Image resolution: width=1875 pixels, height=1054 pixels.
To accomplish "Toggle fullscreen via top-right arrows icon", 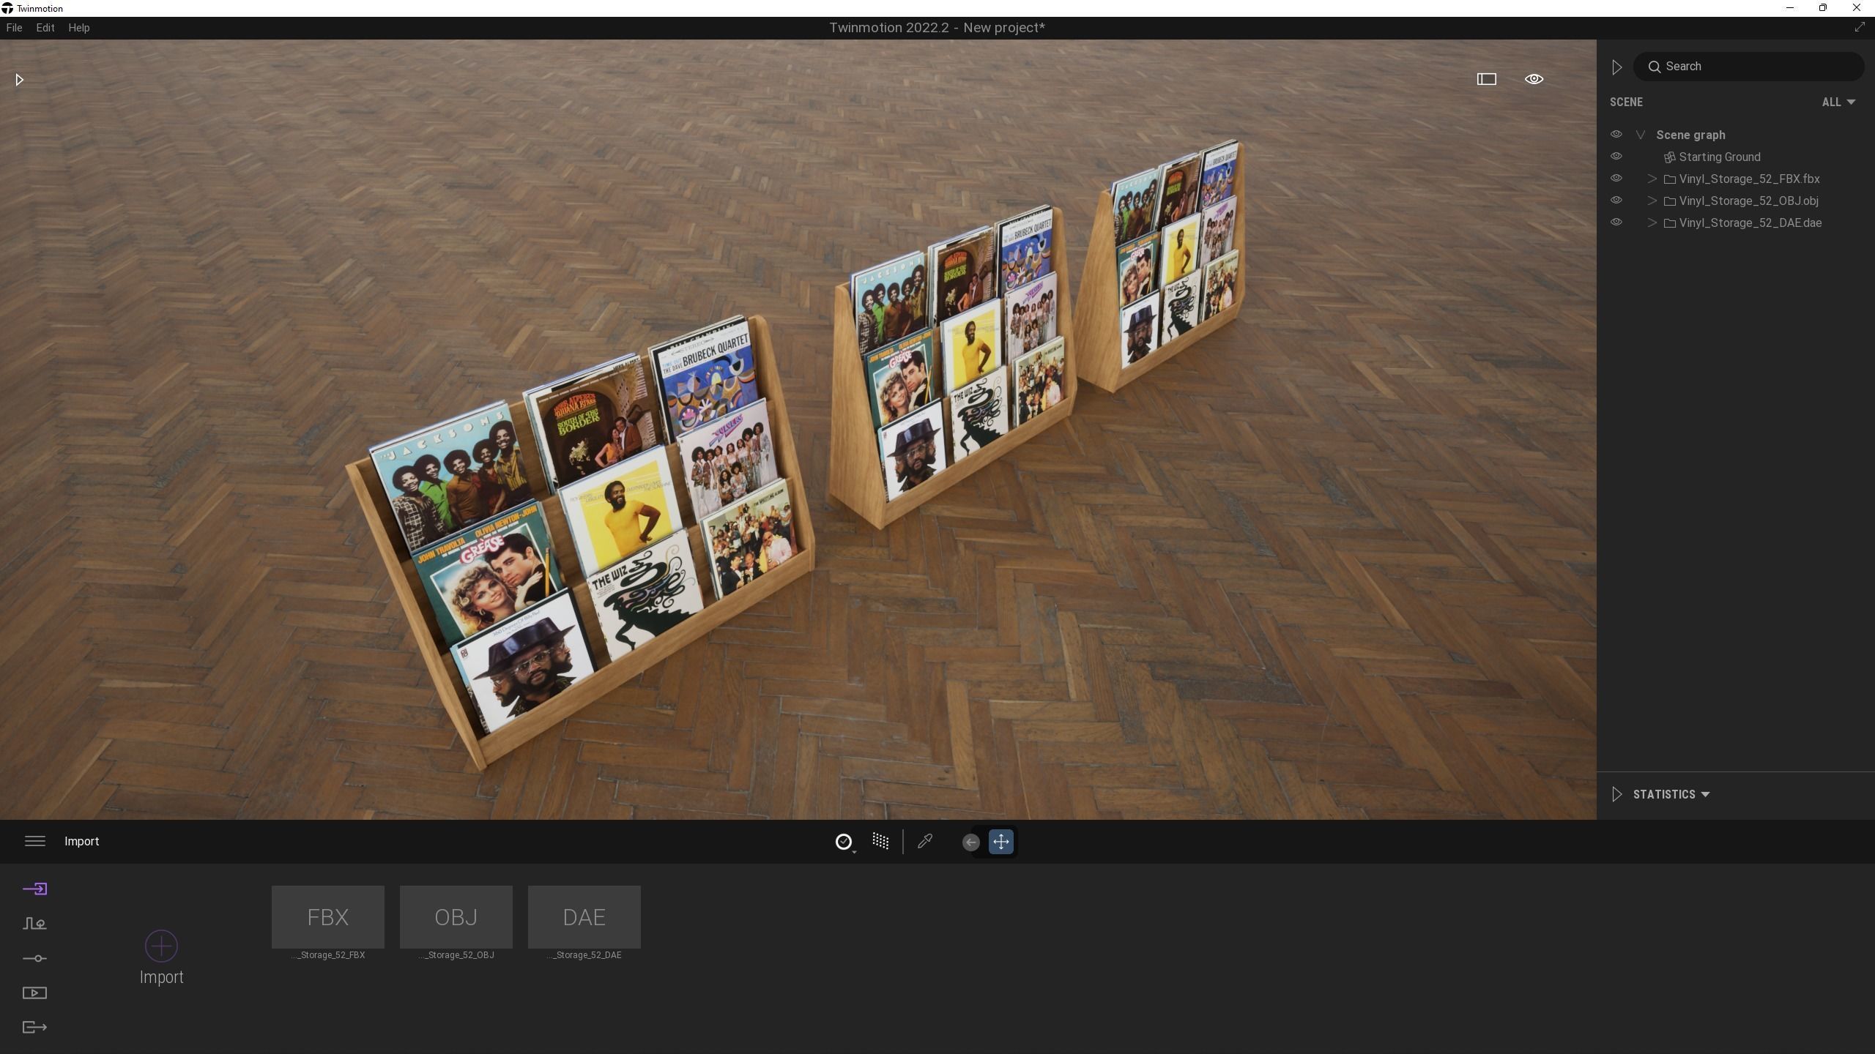I will coord(1859,27).
